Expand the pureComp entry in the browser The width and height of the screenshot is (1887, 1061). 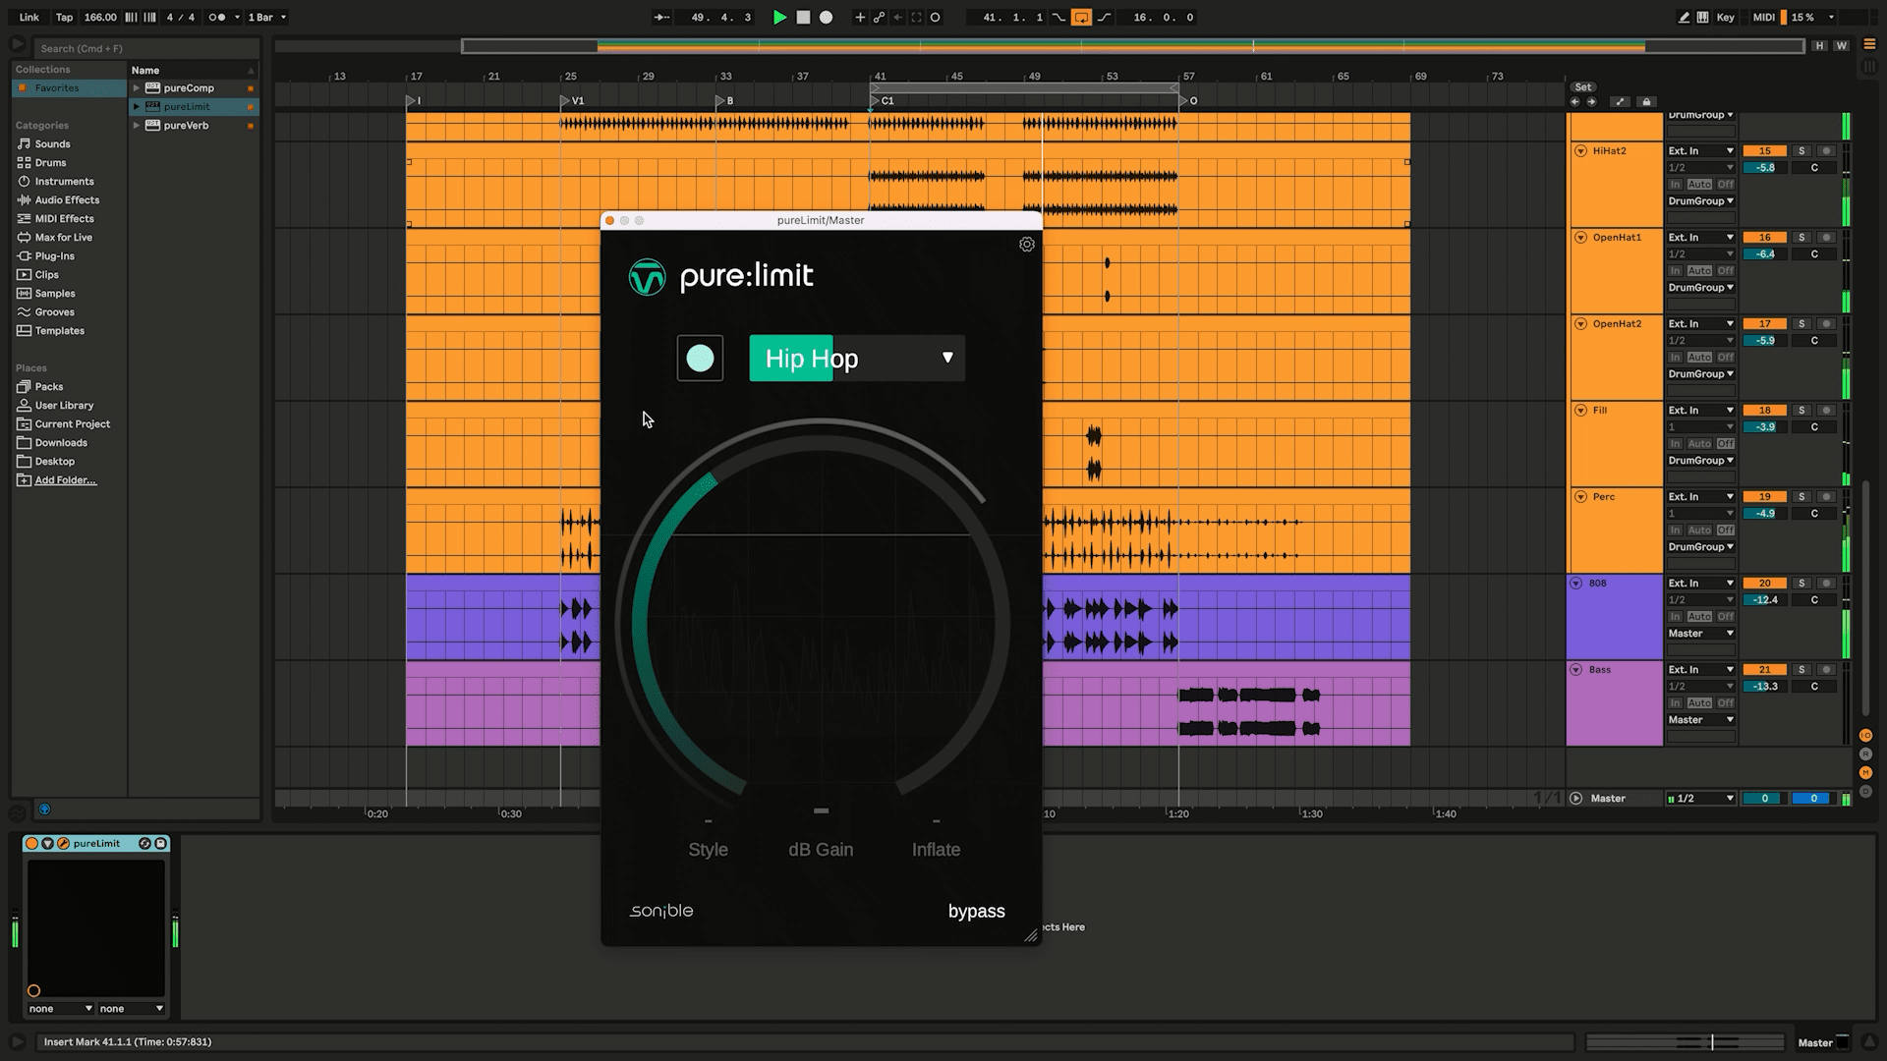pos(137,87)
